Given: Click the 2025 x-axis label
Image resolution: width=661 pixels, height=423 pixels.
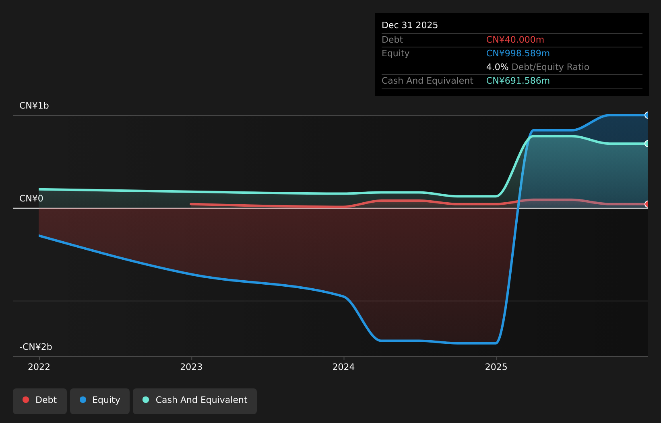Looking at the screenshot, I should tap(496, 367).
